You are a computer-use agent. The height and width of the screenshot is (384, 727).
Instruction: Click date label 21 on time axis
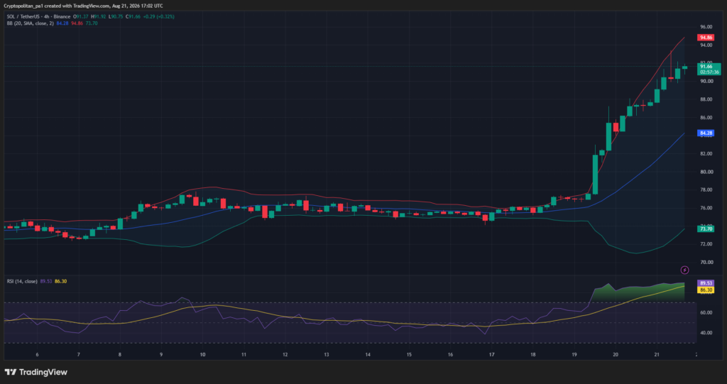[657, 354]
